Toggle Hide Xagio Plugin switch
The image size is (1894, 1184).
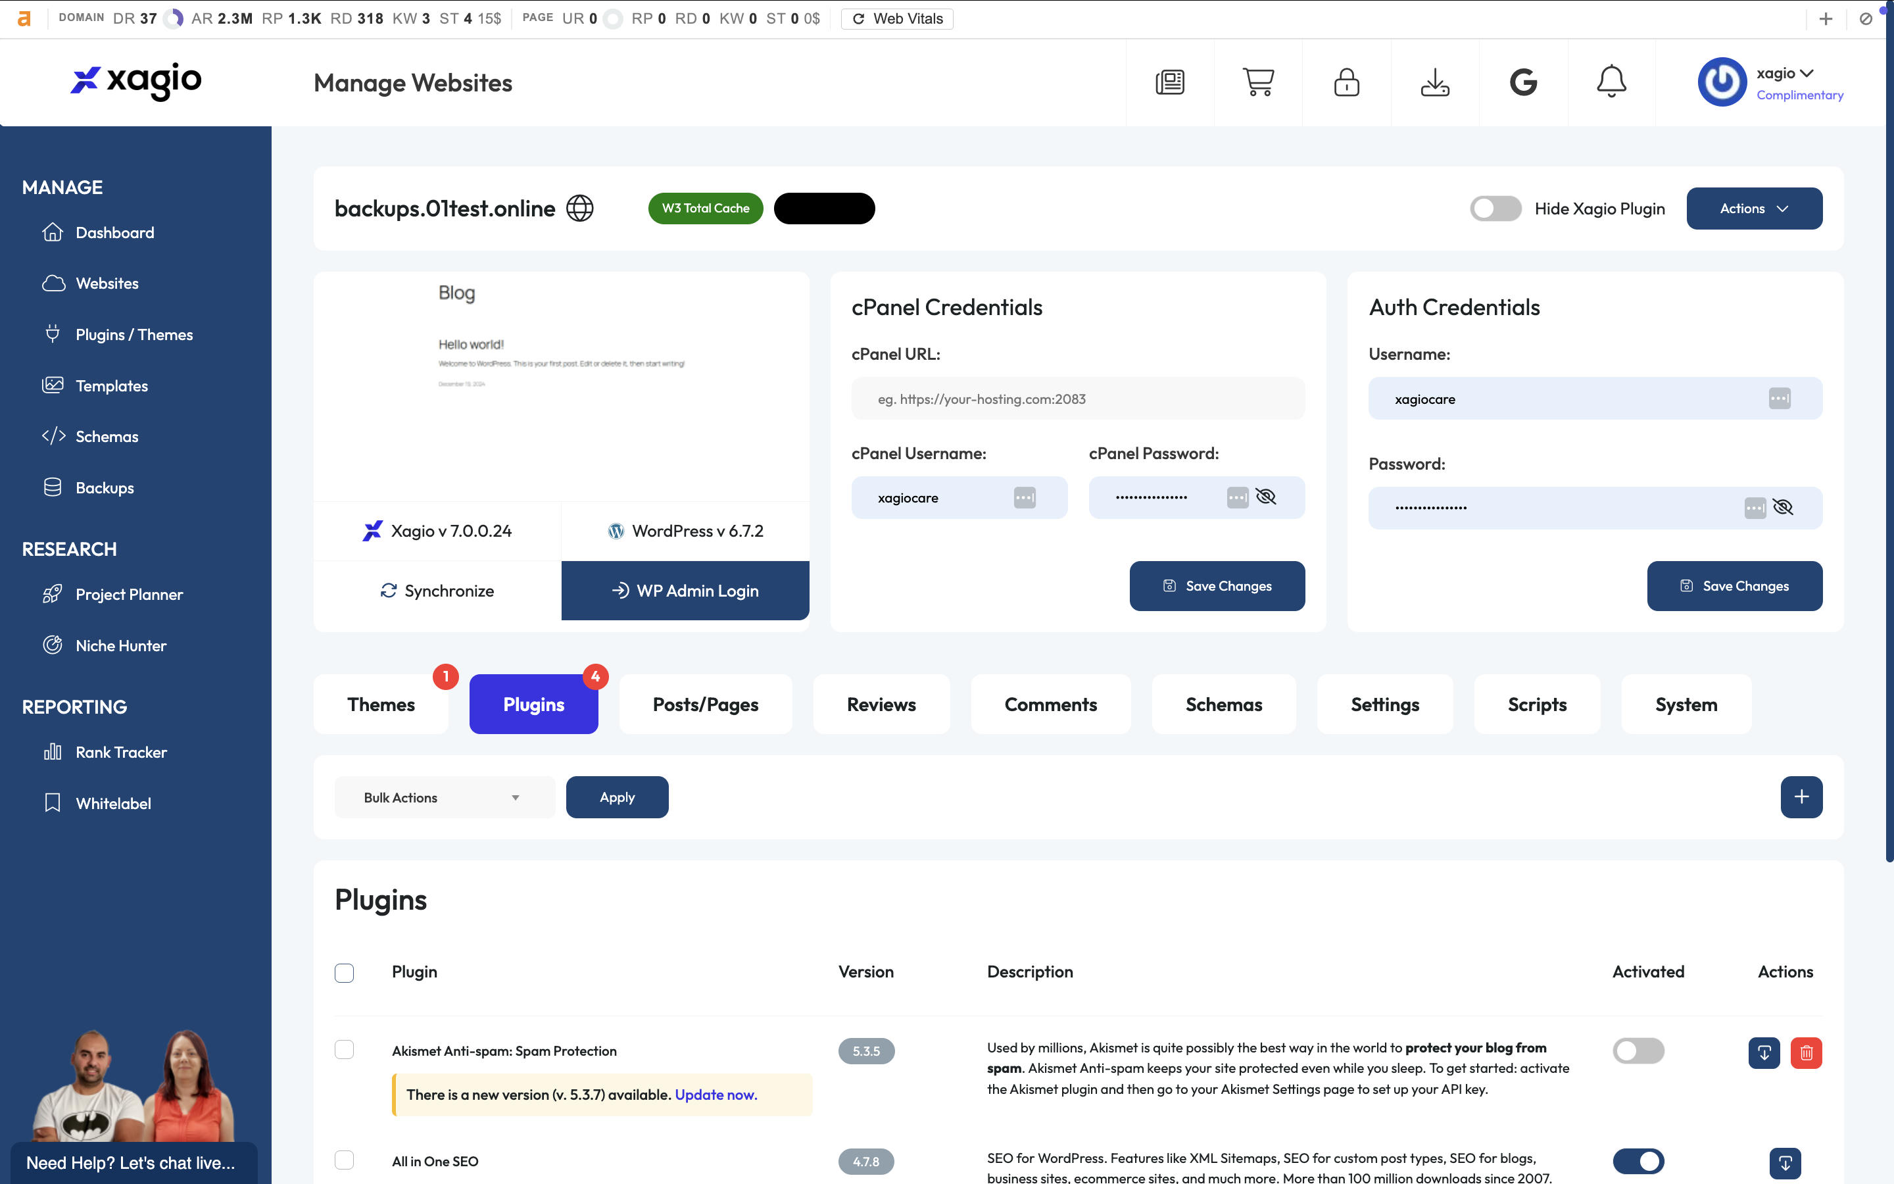coord(1495,209)
